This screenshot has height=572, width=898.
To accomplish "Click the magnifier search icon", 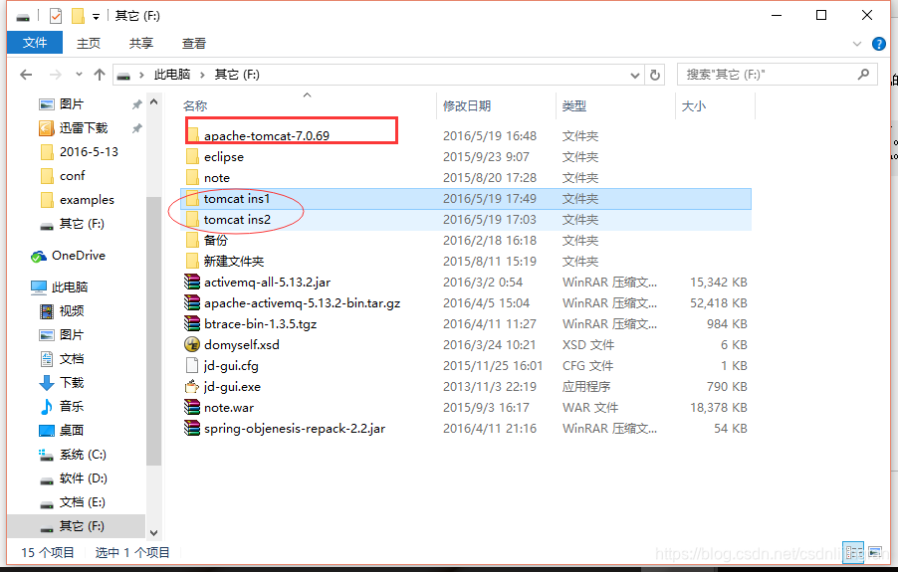I will (x=863, y=75).
